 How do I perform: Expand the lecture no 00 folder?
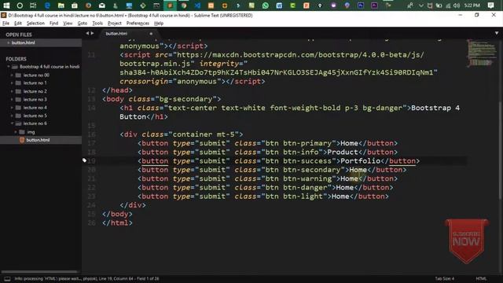click(x=13, y=75)
